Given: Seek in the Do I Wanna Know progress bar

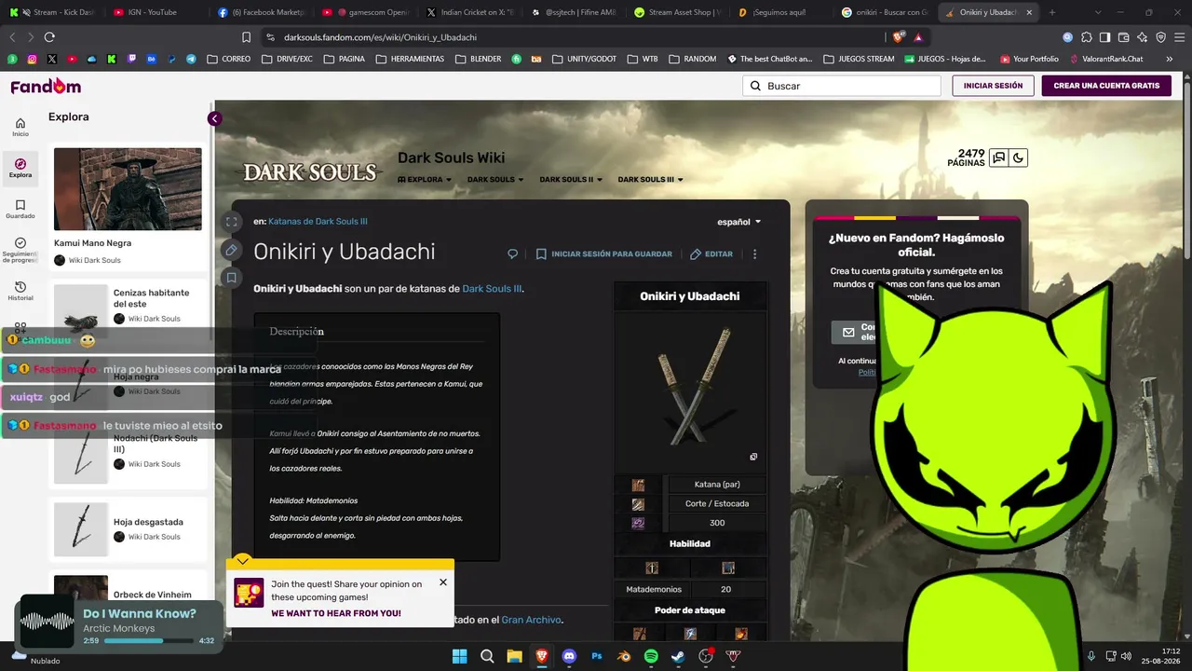Looking at the screenshot, I should coord(149,641).
